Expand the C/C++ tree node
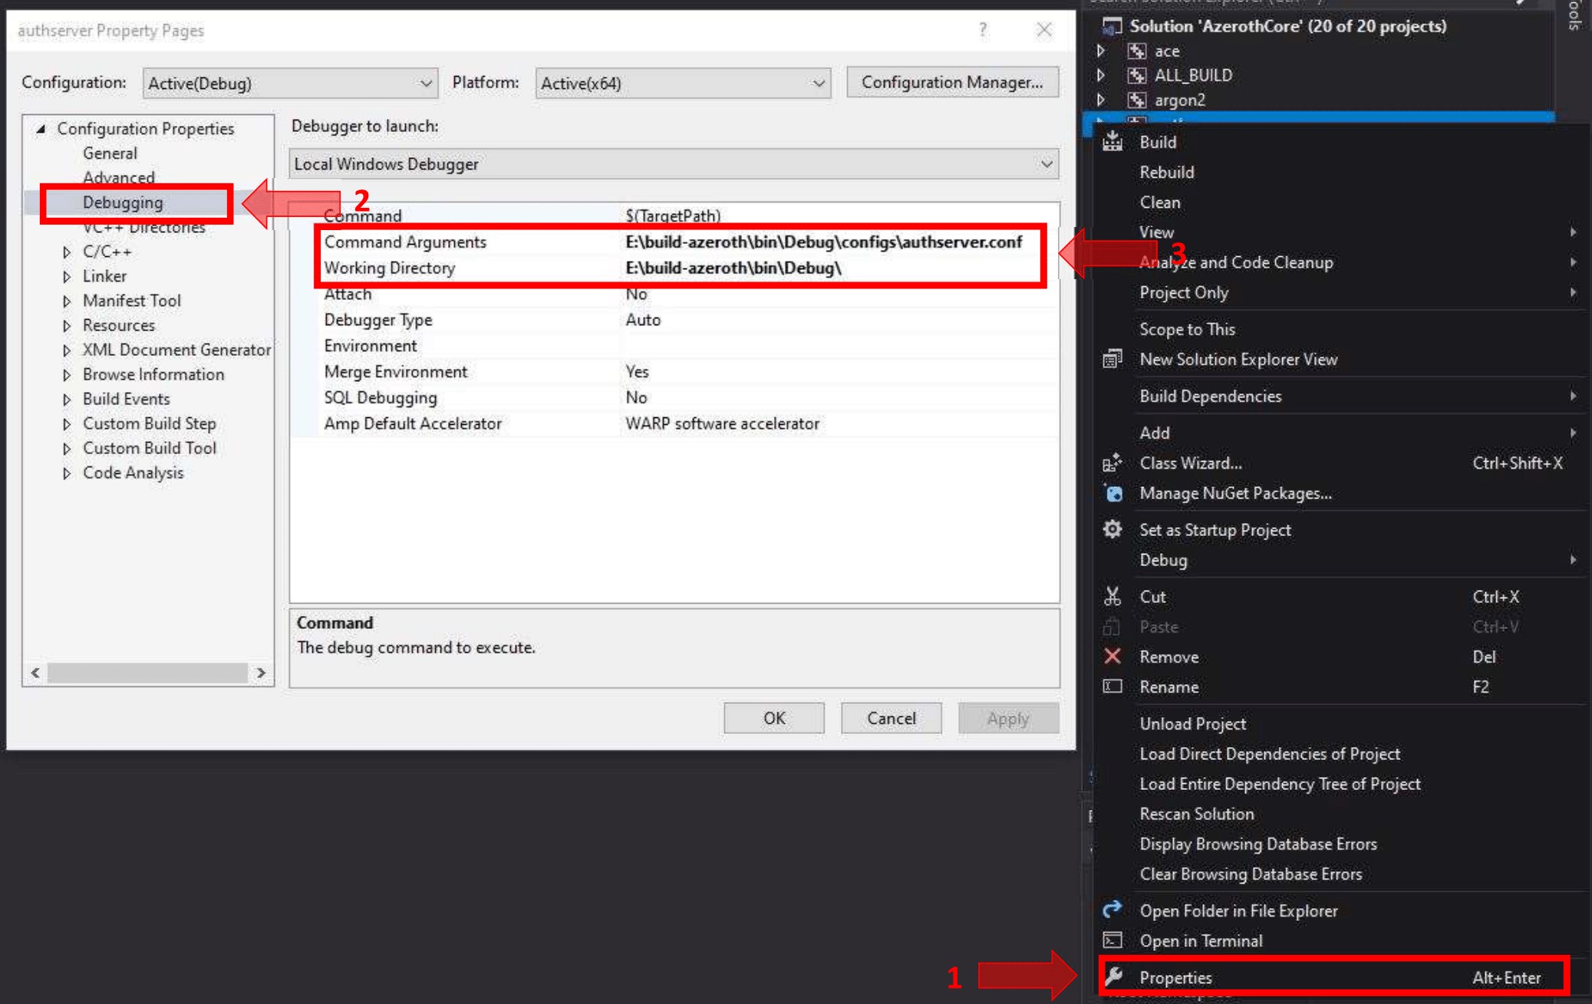The height and width of the screenshot is (1004, 1592). [x=67, y=252]
